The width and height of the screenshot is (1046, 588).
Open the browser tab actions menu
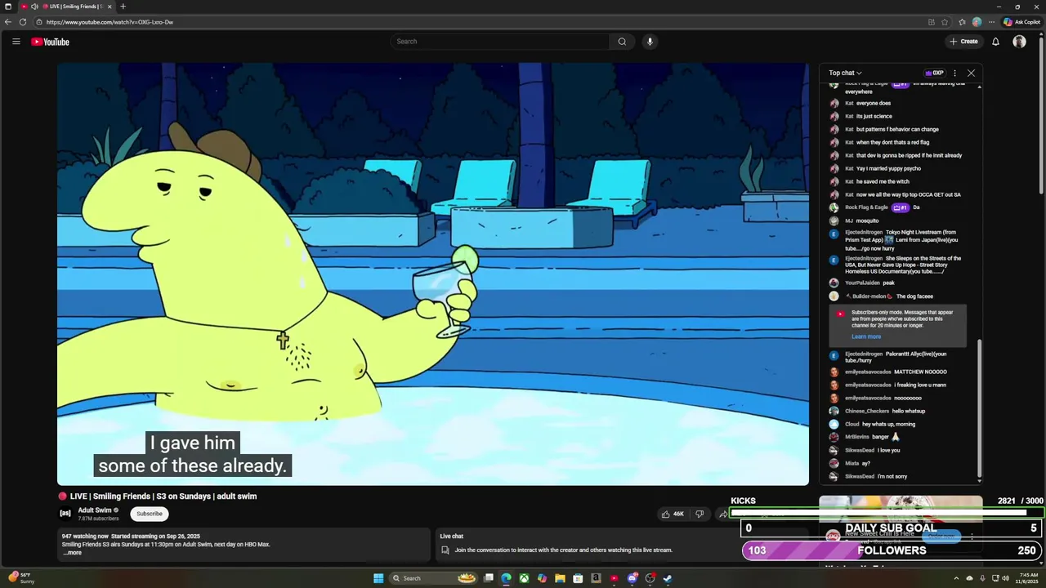pyautogui.click(x=8, y=7)
